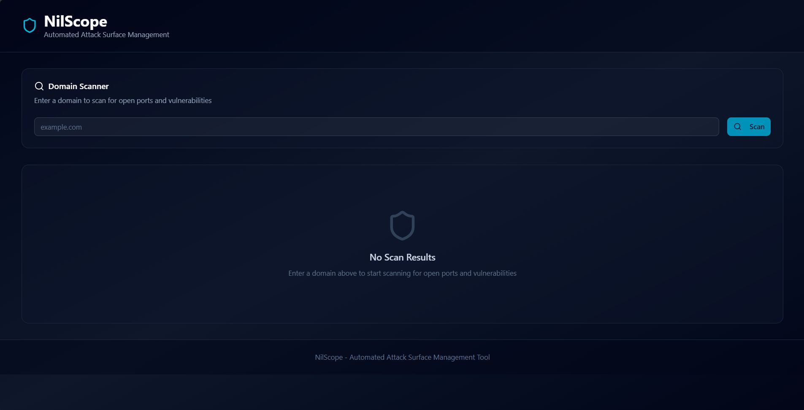Viewport: 804px width, 410px height.
Task: Click the search icon inside the Scan button
Action: [x=737, y=127]
